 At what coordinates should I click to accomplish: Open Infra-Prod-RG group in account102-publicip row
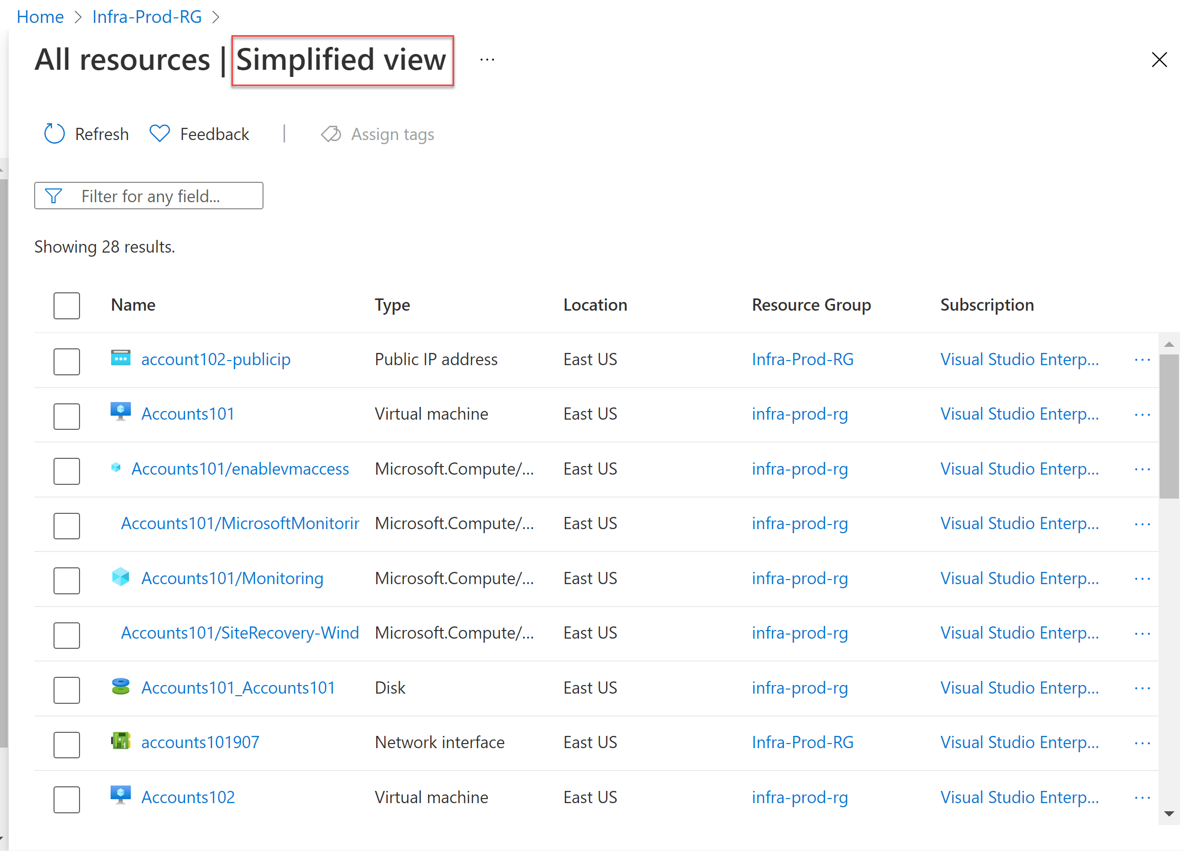click(x=802, y=359)
